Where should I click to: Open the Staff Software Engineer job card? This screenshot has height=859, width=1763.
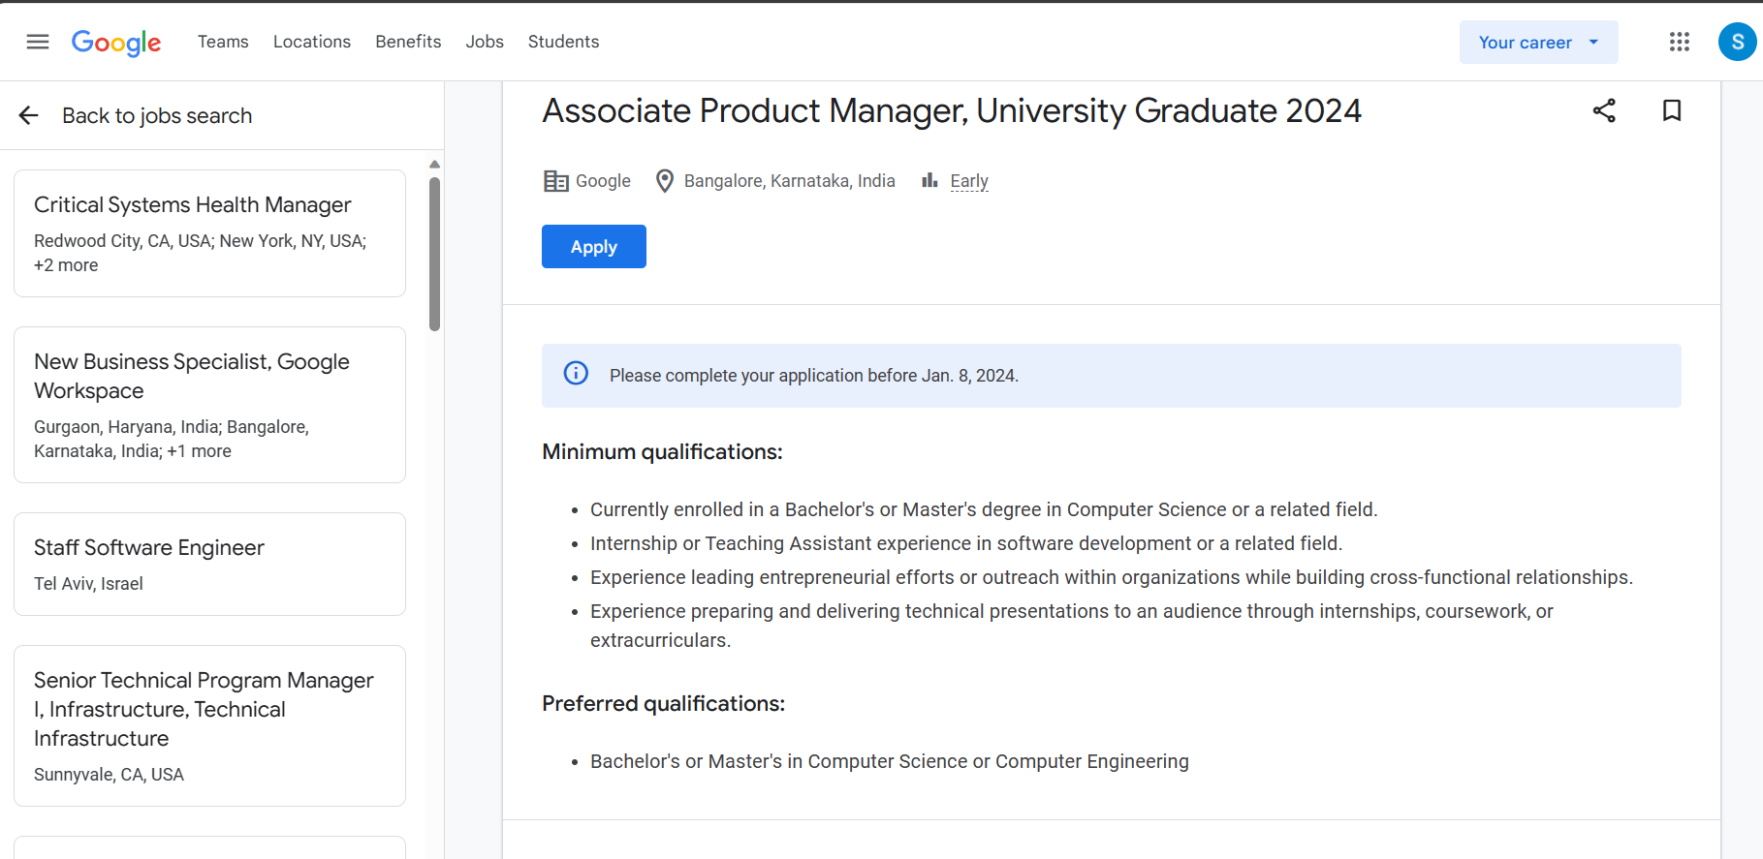coord(209,564)
